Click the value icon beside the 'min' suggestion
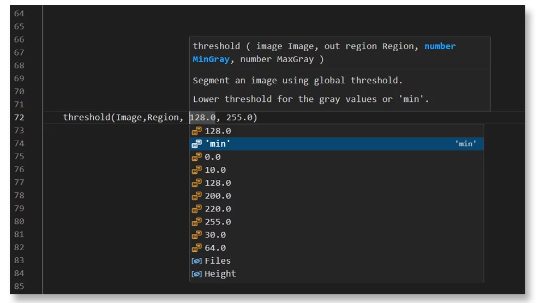 tap(197, 144)
